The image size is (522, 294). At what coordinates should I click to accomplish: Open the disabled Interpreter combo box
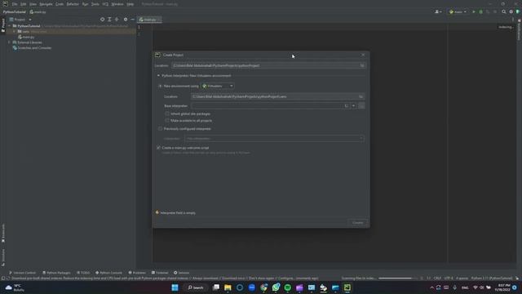pos(274,138)
